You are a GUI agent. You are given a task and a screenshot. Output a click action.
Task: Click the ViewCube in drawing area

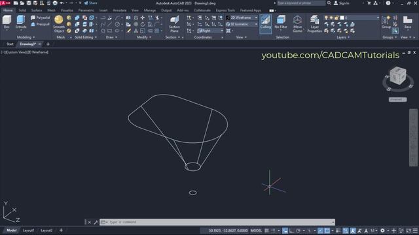[398, 76]
